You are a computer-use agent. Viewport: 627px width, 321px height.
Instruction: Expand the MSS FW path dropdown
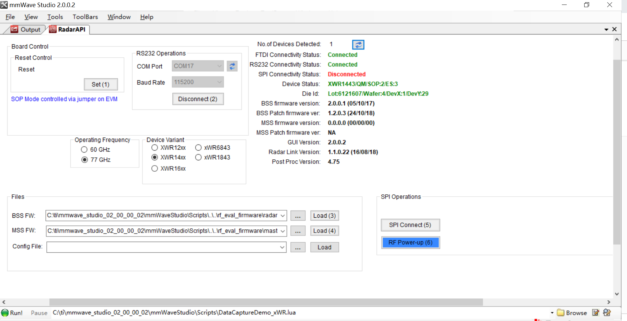click(283, 231)
